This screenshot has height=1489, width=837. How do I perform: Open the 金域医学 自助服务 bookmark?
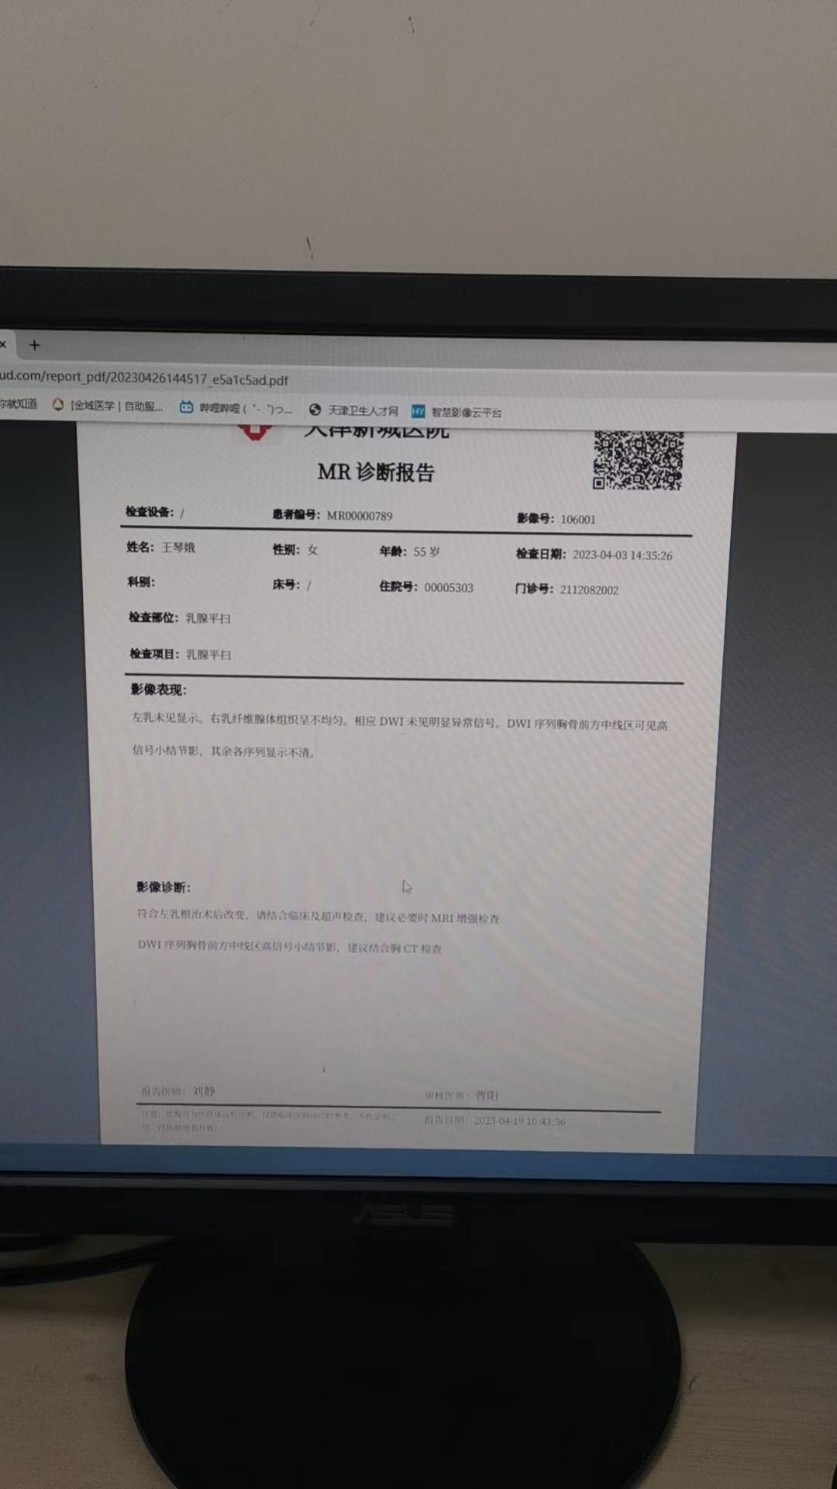(108, 406)
